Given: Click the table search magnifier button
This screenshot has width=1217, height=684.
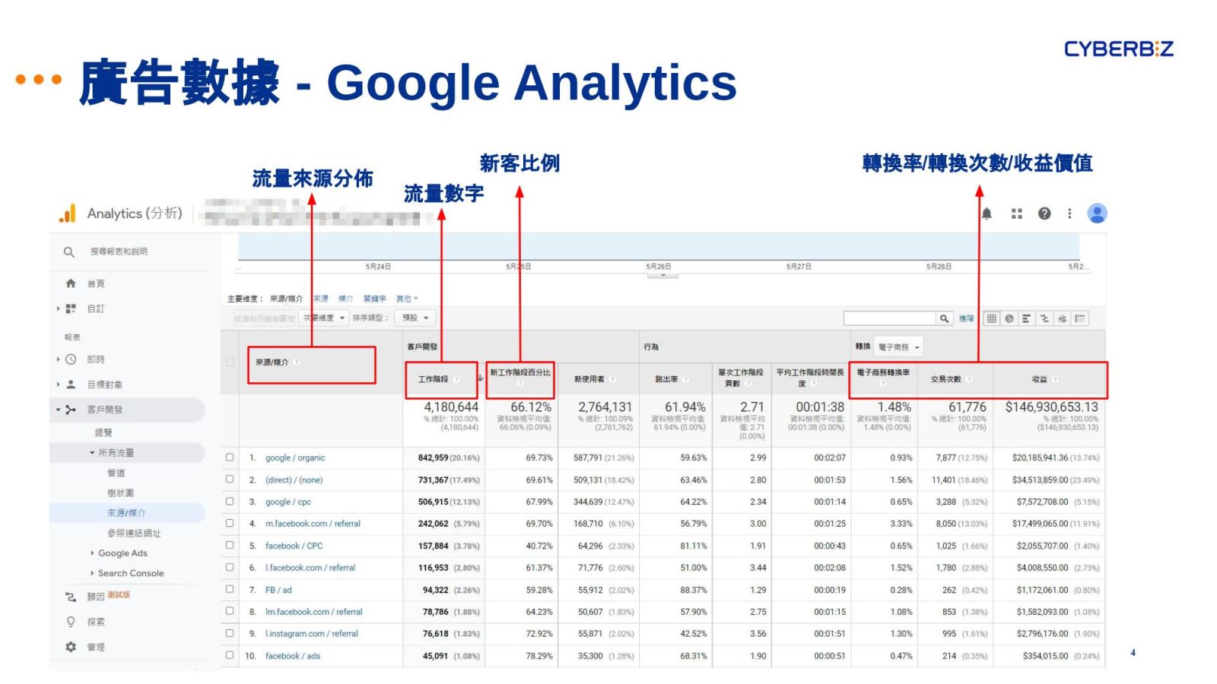Looking at the screenshot, I should pos(944,318).
